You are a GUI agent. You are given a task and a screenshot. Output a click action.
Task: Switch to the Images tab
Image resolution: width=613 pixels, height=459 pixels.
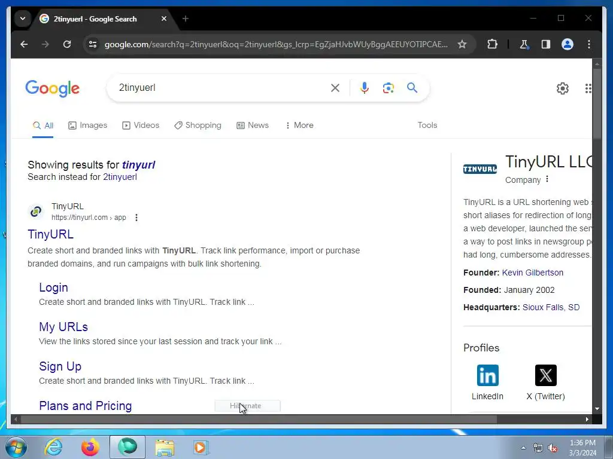click(x=87, y=126)
